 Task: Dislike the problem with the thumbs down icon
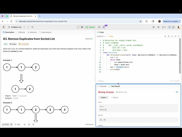click(x=11, y=124)
